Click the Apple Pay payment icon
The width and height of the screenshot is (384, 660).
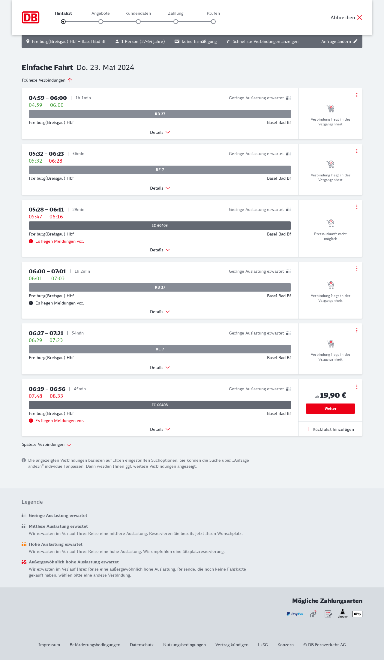tap(357, 614)
